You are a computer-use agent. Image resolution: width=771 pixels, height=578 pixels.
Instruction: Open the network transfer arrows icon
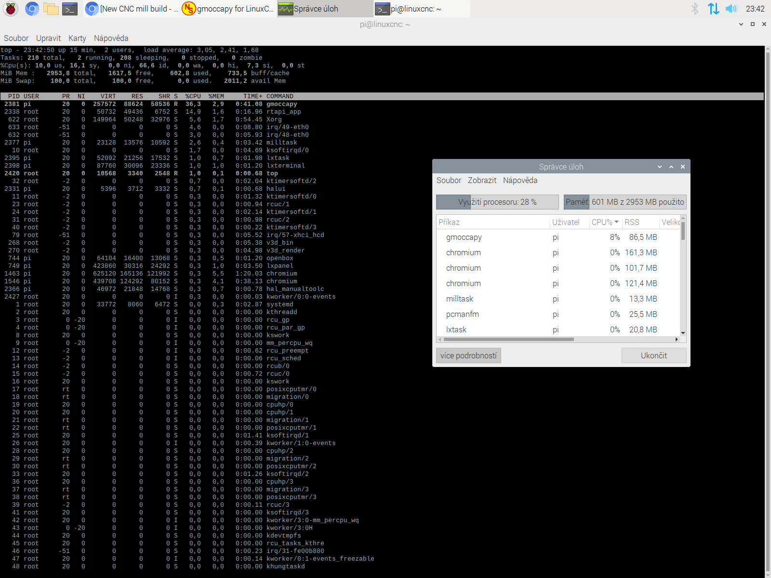(x=713, y=9)
